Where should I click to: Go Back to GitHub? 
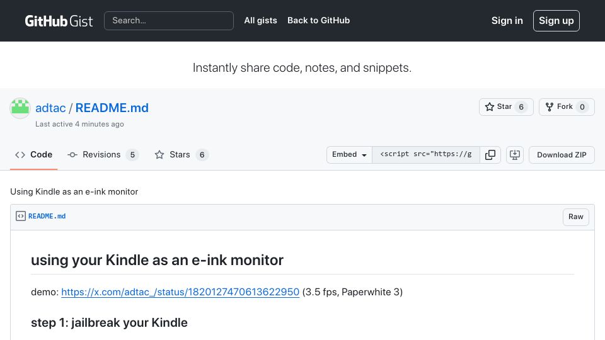tap(318, 20)
